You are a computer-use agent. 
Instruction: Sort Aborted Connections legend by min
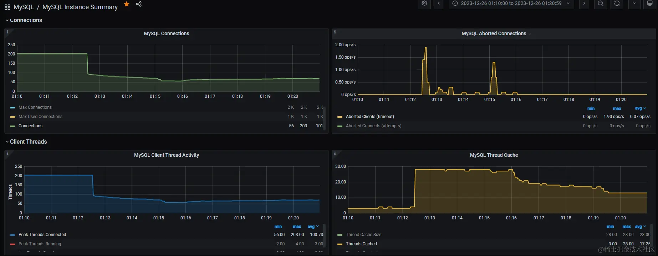click(x=591, y=108)
